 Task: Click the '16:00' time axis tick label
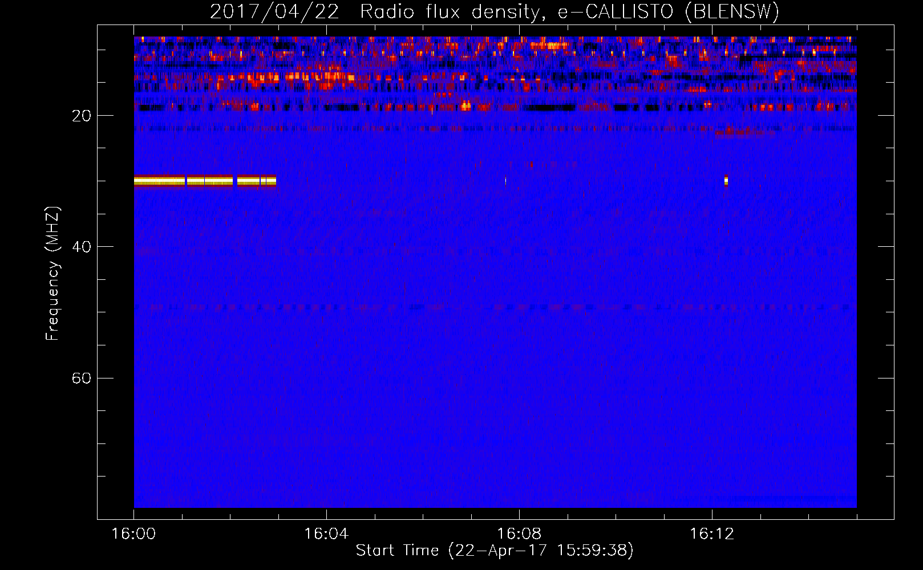[x=133, y=534]
